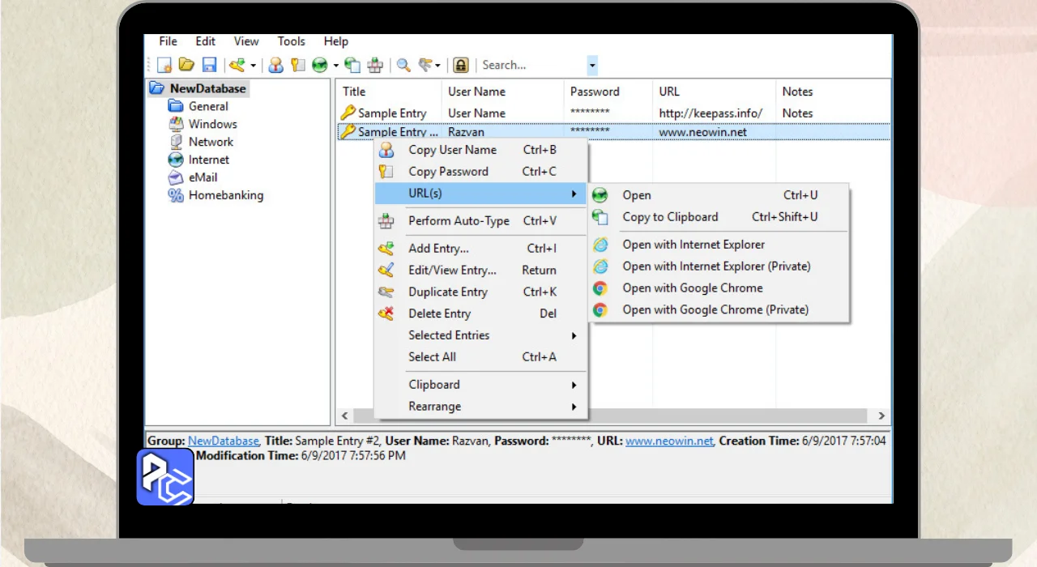Lock the workspace with padlock icon
The width and height of the screenshot is (1037, 567).
click(x=460, y=65)
